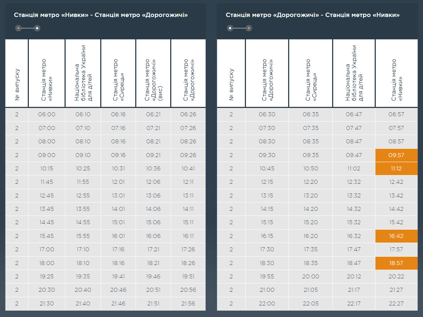Click the orange 16:42 time cell
The height and width of the screenshot is (317, 423).
tap(396, 236)
